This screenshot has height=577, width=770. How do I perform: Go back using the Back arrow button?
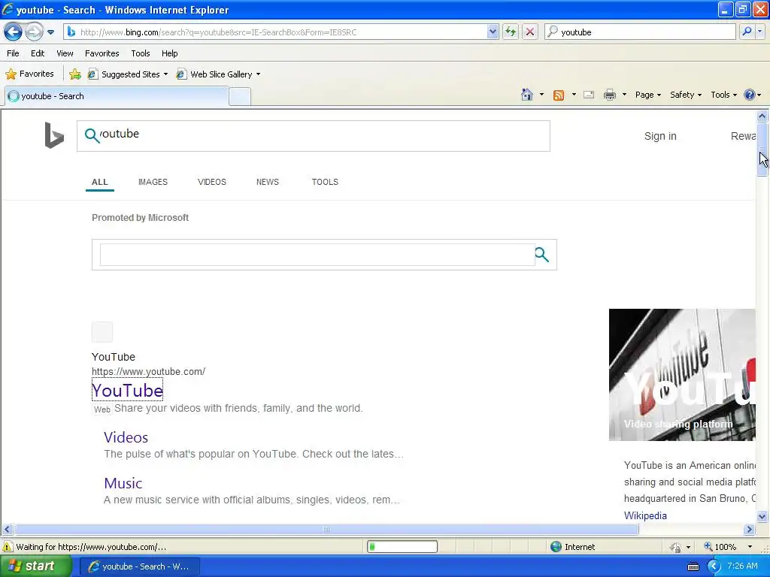click(14, 32)
